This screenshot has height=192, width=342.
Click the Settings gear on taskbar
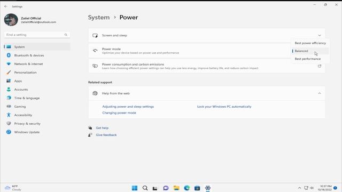click(x=208, y=188)
